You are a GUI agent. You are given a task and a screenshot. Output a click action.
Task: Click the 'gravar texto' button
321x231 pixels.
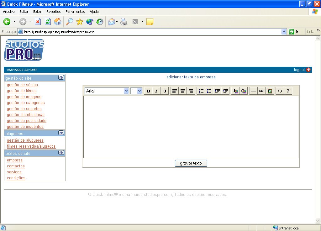pos(191,163)
